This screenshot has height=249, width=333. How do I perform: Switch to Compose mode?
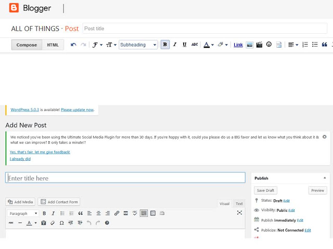tap(27, 45)
